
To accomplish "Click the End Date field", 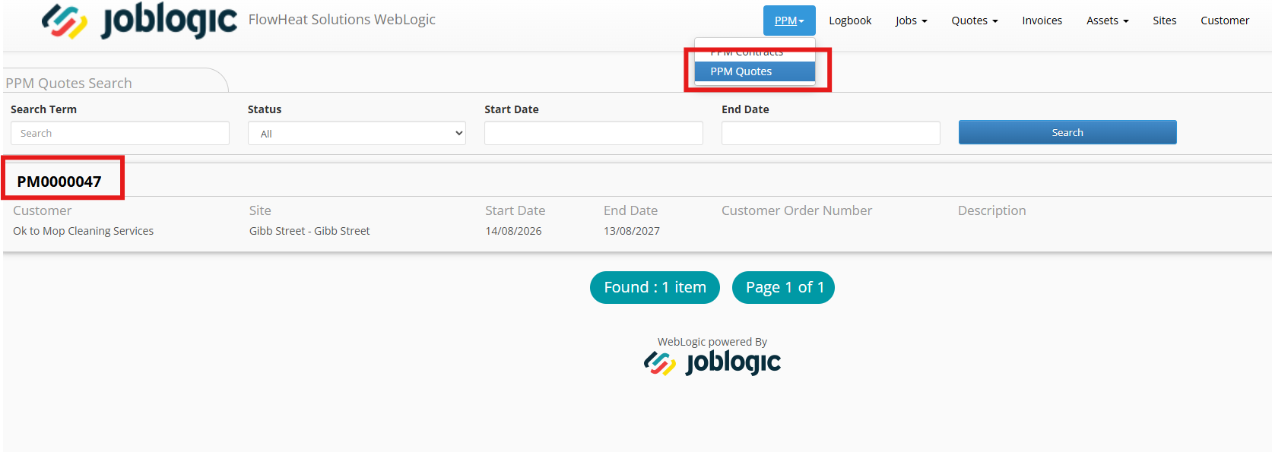I will (831, 133).
